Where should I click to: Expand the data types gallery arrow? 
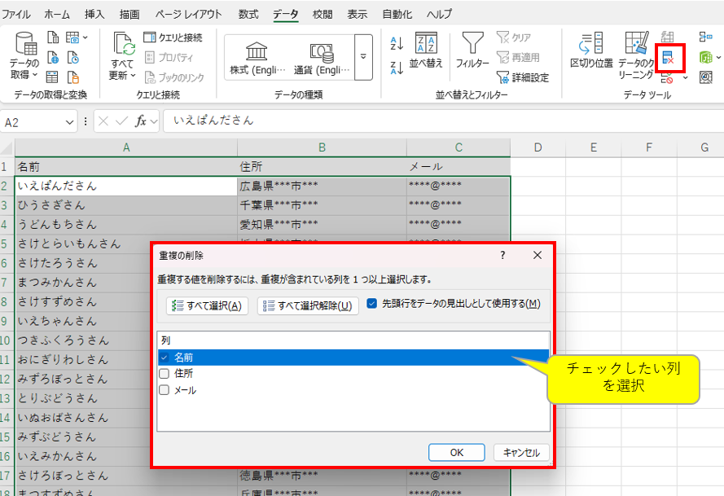[363, 57]
